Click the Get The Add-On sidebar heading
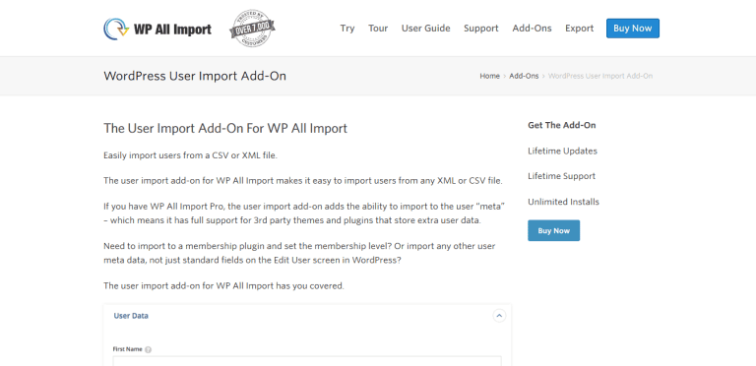756x366 pixels. (562, 125)
